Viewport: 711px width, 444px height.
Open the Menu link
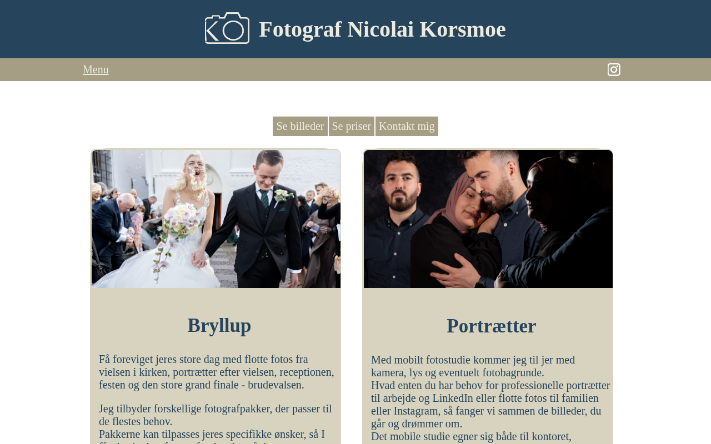coord(96,69)
